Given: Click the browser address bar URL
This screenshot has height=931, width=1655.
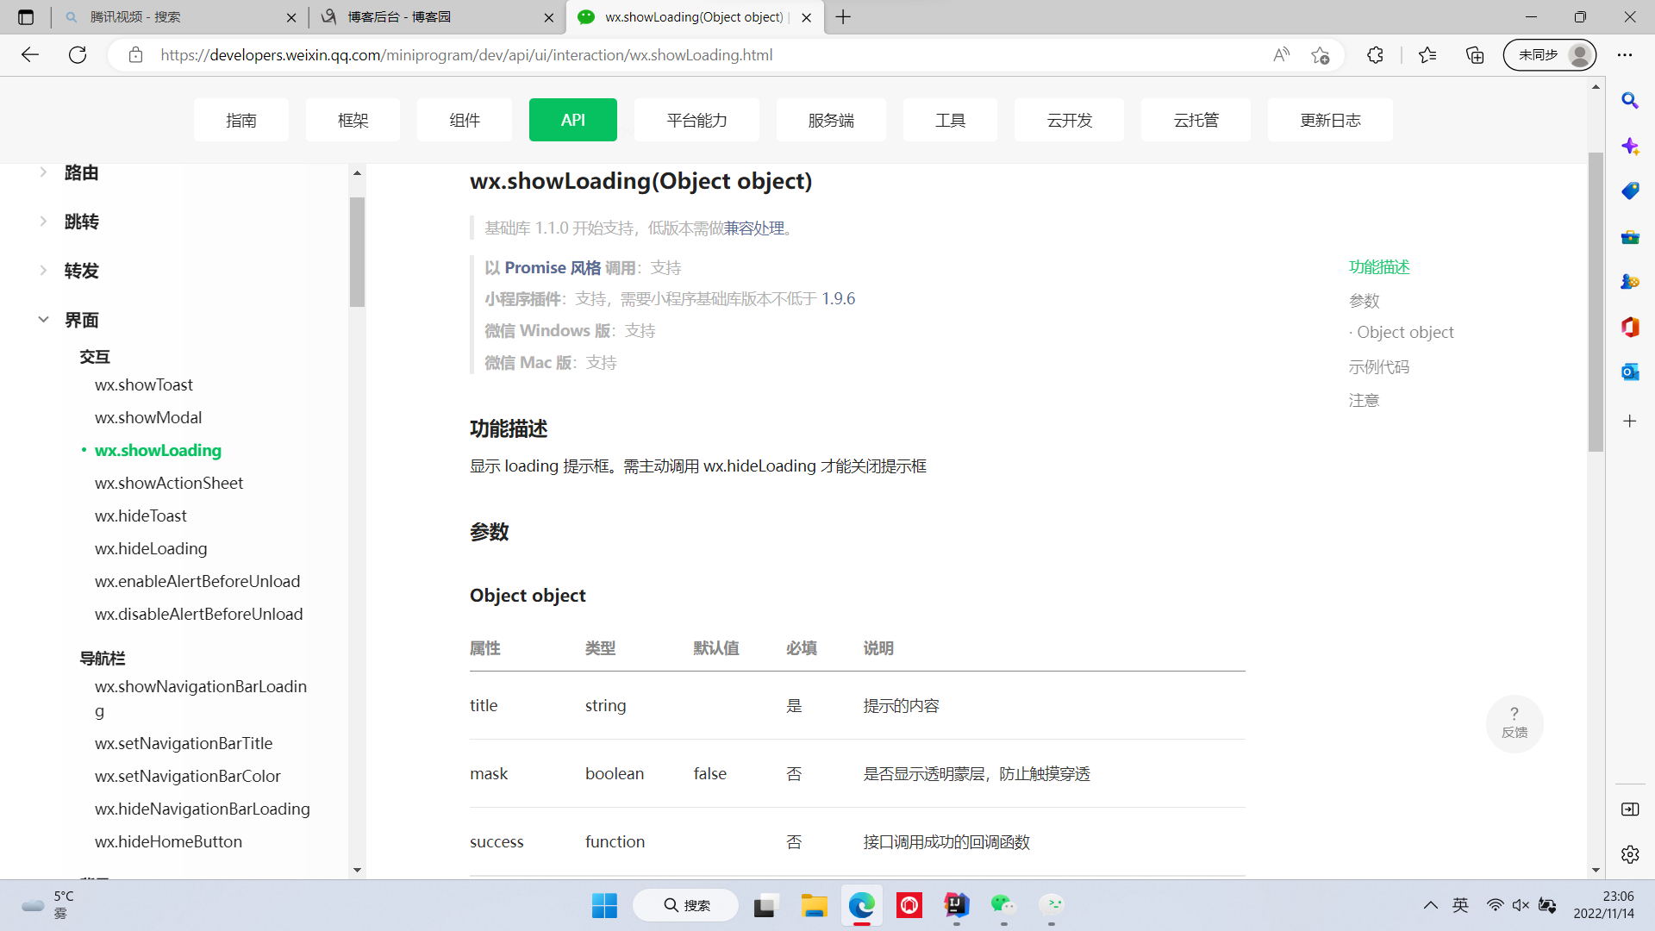Looking at the screenshot, I should point(465,55).
